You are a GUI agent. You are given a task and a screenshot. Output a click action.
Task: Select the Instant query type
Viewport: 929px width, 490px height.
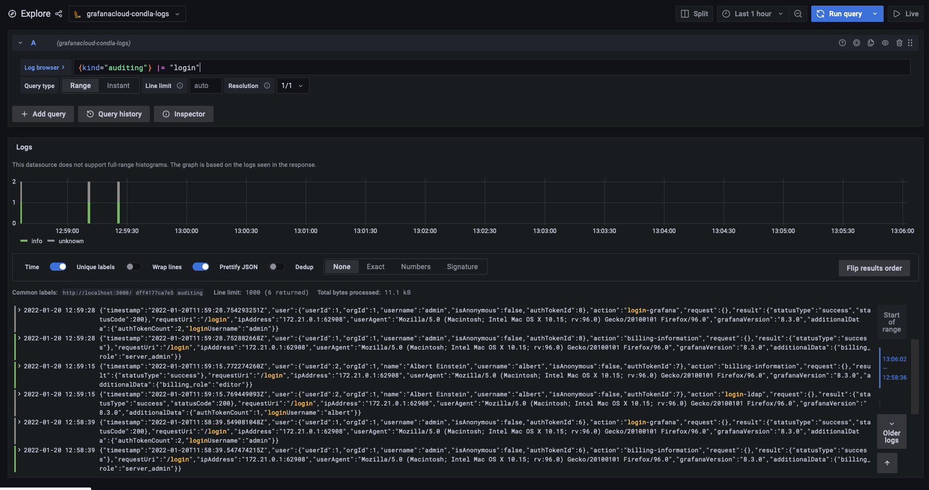coord(118,85)
